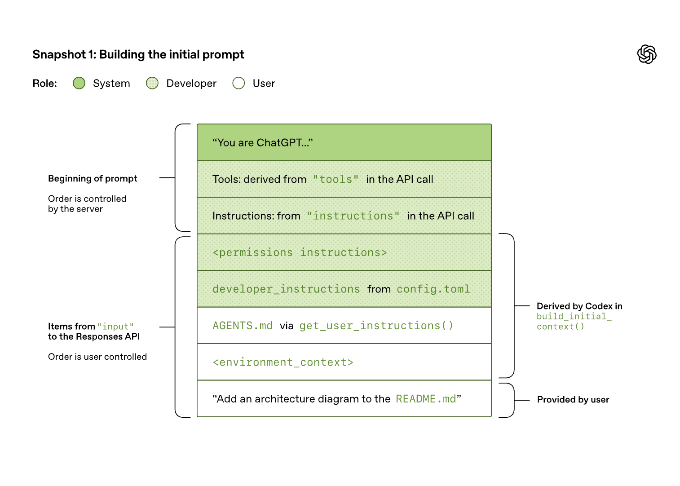
Task: Click the "You are ChatGPT..." system block
Action: (x=344, y=142)
